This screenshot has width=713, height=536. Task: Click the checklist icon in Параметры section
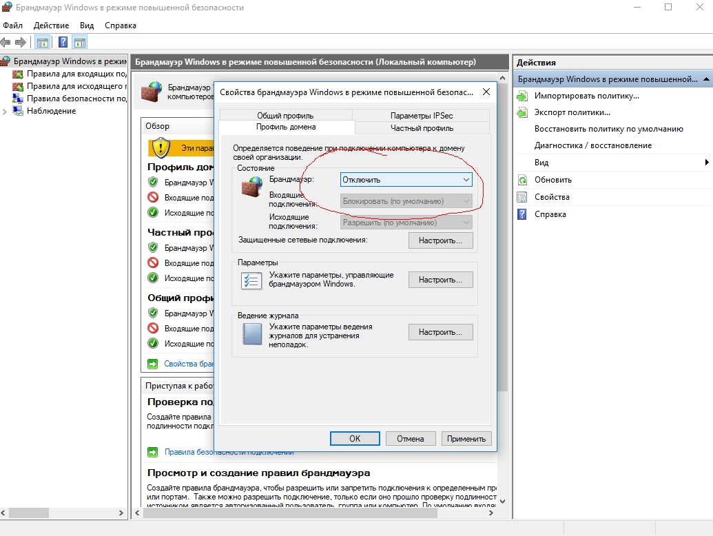tap(251, 280)
